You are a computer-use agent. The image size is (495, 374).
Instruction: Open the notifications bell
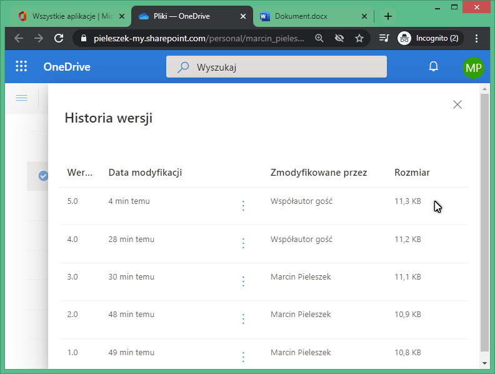[x=434, y=66]
